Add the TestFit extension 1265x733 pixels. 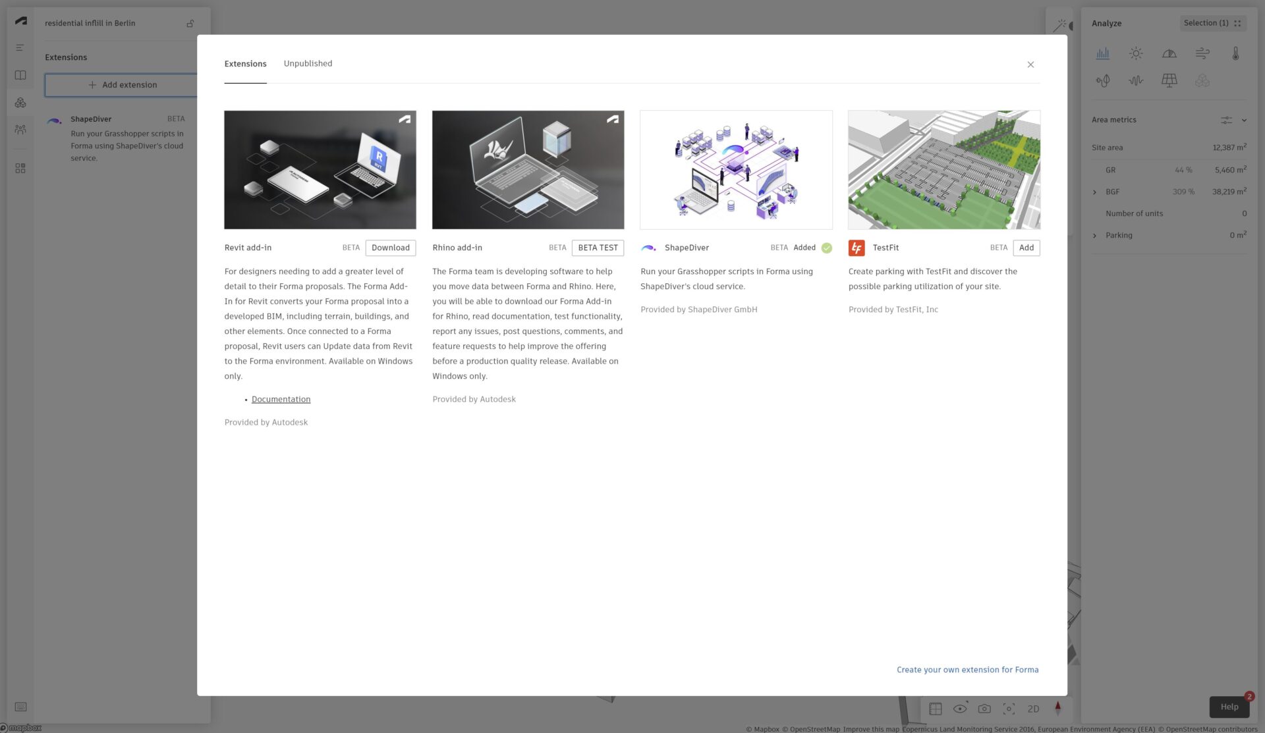[1026, 248]
